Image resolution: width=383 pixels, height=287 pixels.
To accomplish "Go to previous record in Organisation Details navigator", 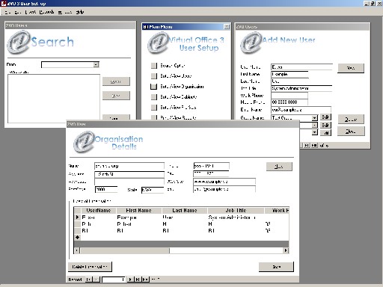I will pos(96,280).
